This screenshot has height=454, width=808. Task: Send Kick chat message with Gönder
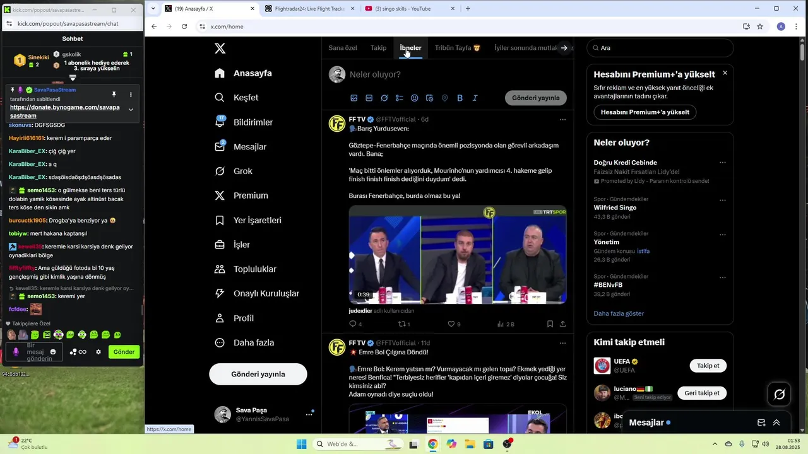pyautogui.click(x=124, y=352)
